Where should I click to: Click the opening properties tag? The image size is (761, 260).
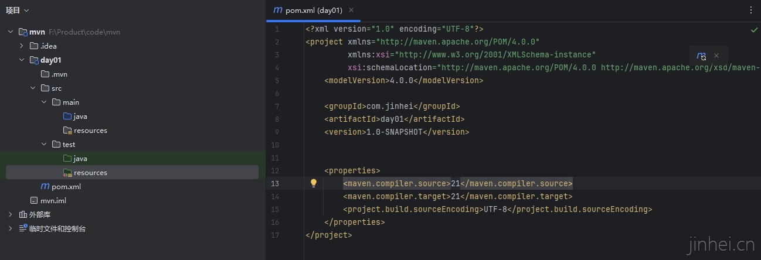click(x=352, y=170)
